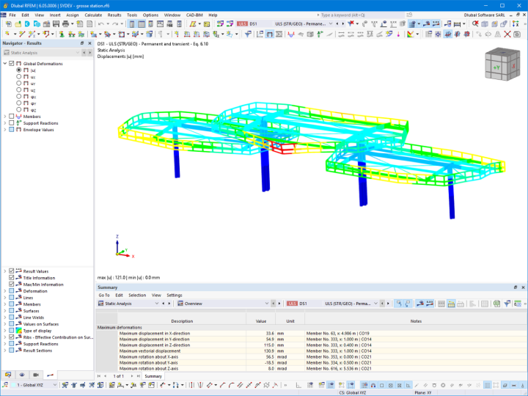
Task: Click the decimal places 0.00 icon in Summary
Action: click(518, 304)
